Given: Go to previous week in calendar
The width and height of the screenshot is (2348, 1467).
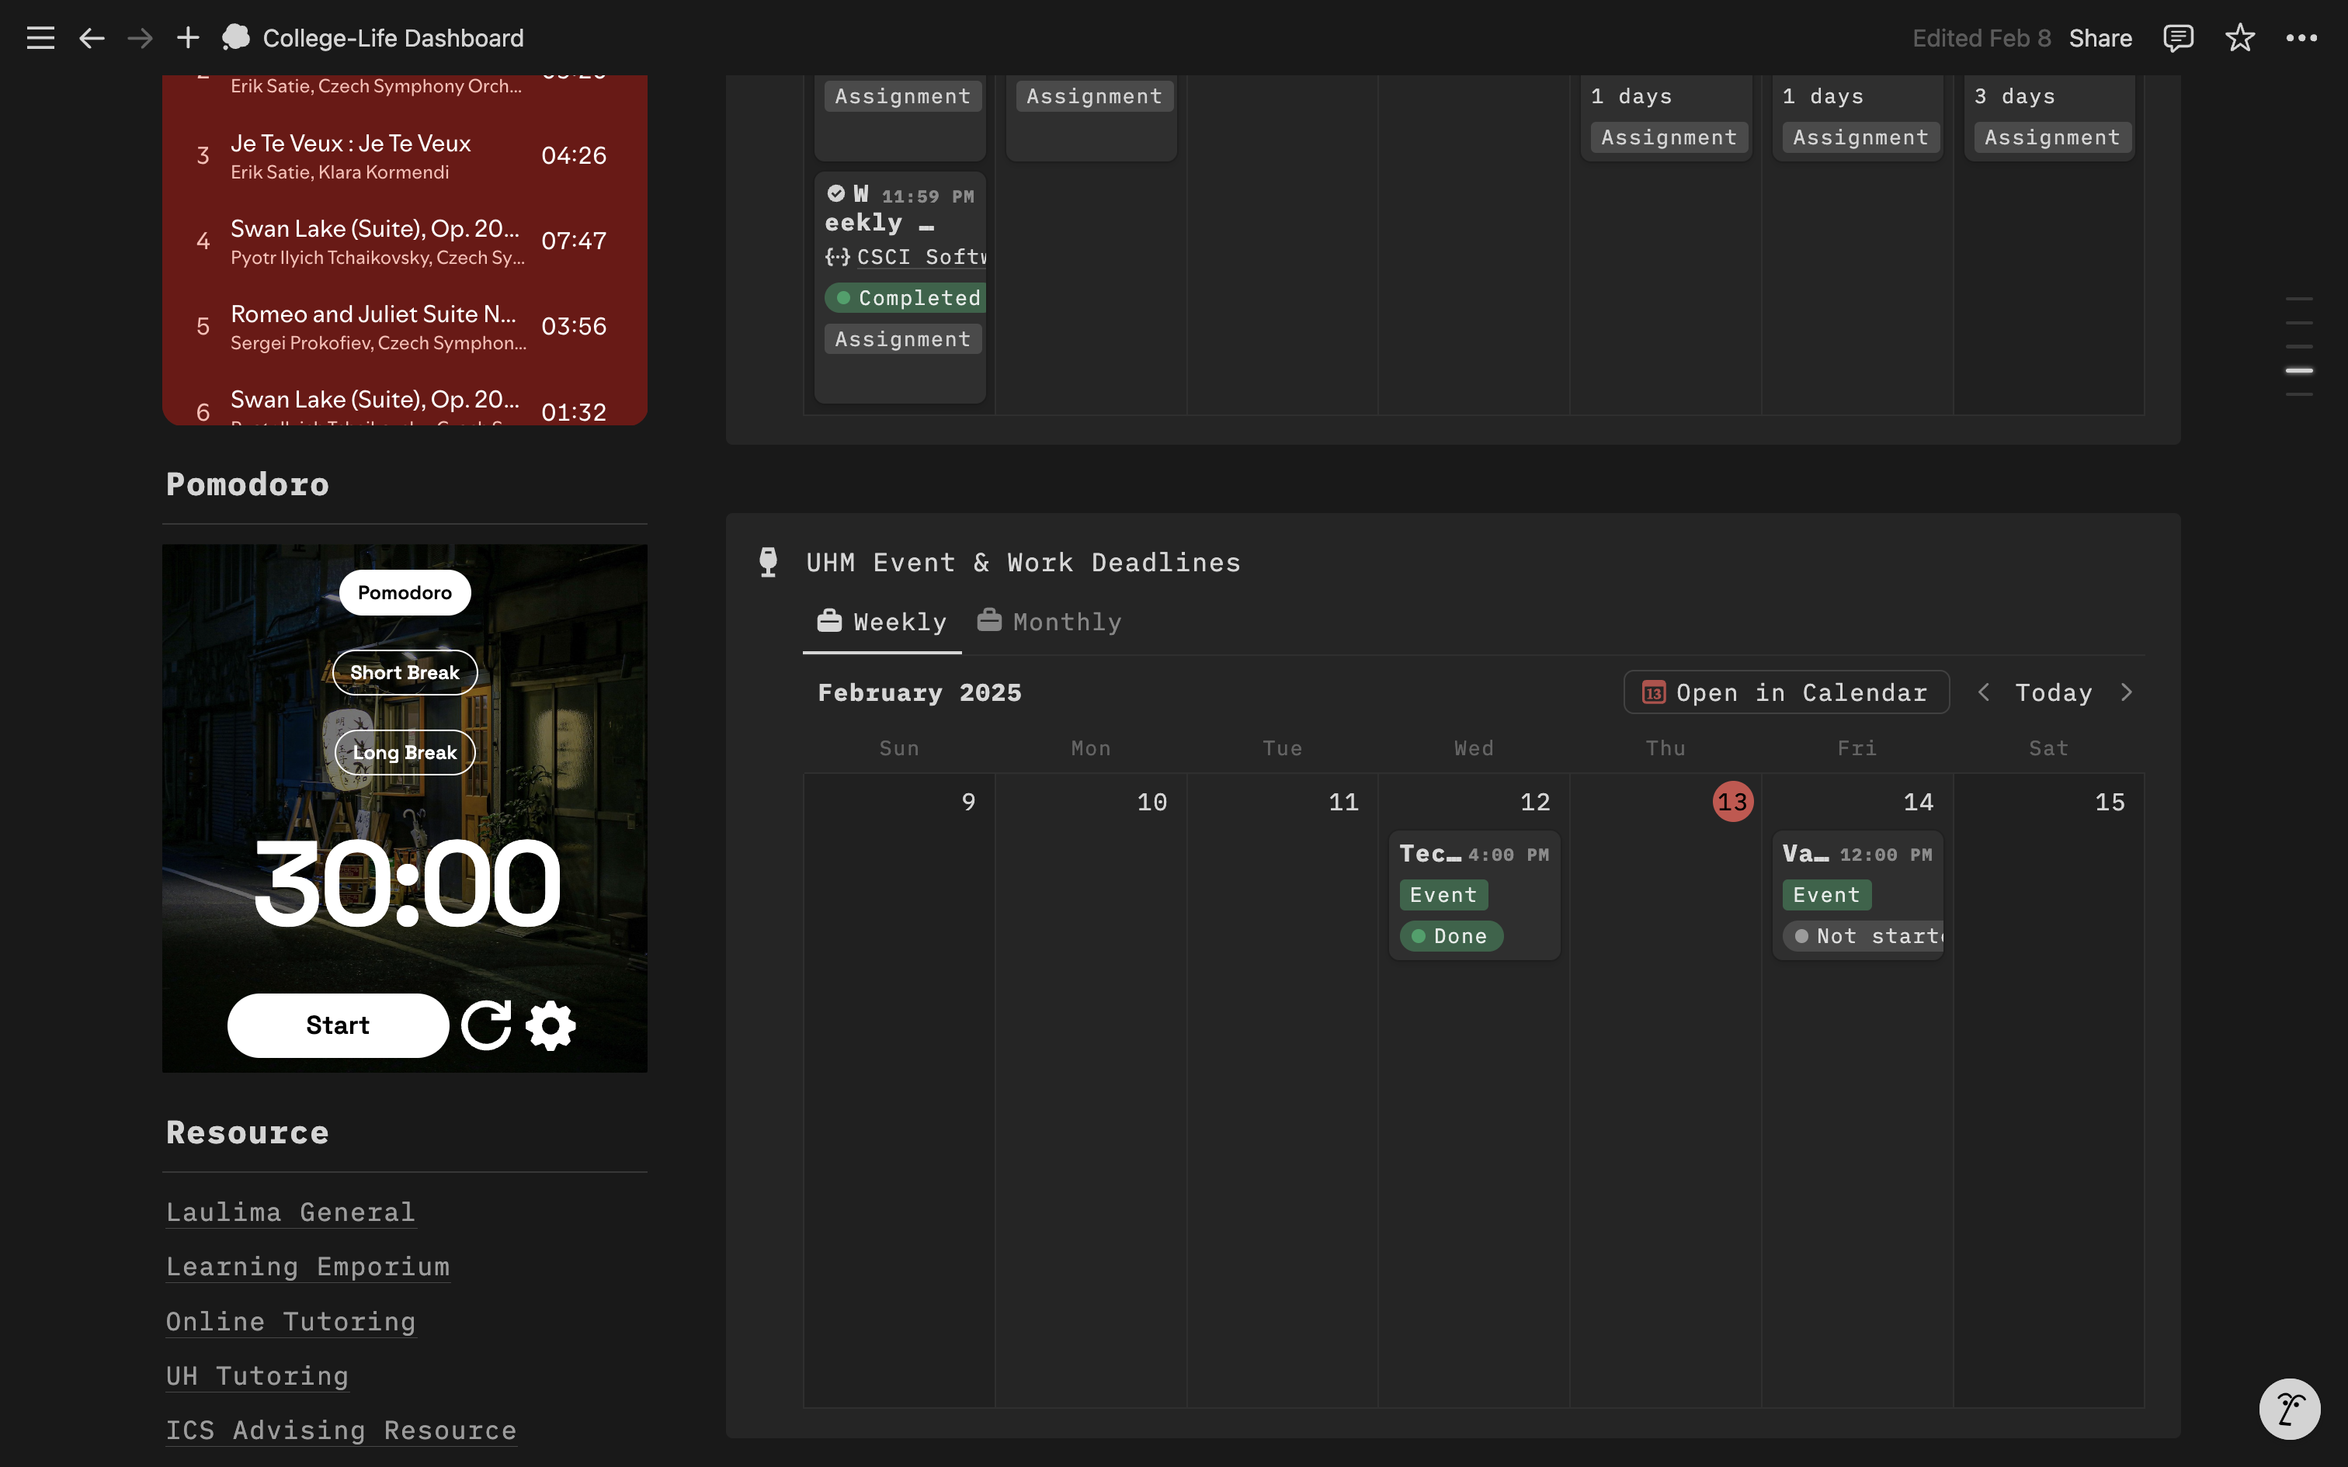Looking at the screenshot, I should [x=1983, y=692].
